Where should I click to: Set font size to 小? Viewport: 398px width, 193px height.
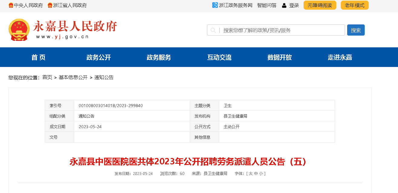(x=261, y=174)
